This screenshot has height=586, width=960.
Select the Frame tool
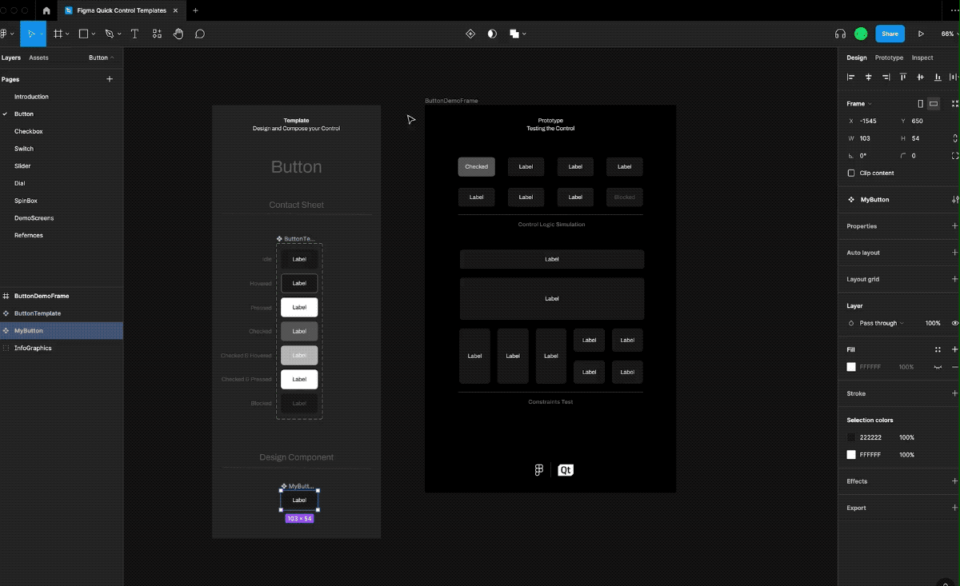click(58, 34)
